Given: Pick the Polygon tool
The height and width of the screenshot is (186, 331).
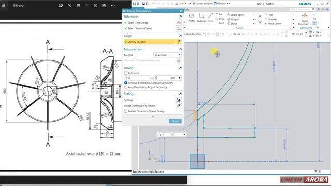Looking at the screenshot, I should click(x=233, y=19).
